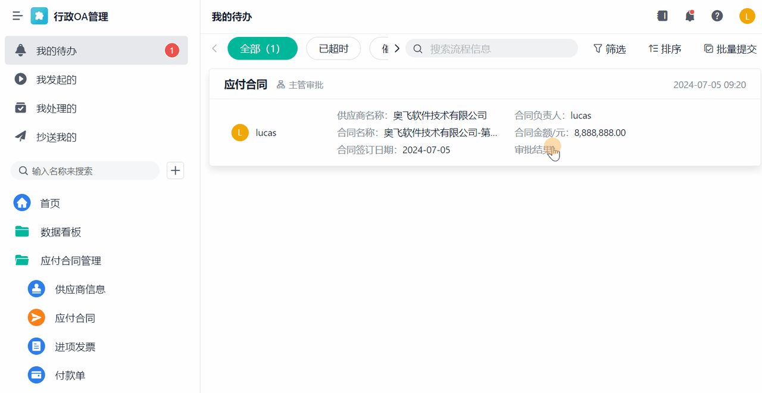Collapse tab list with left chevron
762x393 pixels.
214,48
